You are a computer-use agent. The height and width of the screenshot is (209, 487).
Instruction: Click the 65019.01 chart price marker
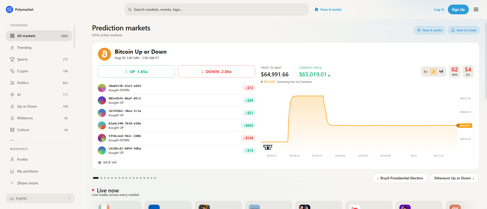[x=465, y=125]
